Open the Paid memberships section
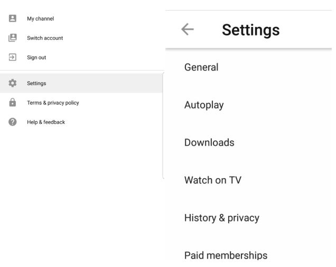The width and height of the screenshot is (336, 267). (249, 255)
